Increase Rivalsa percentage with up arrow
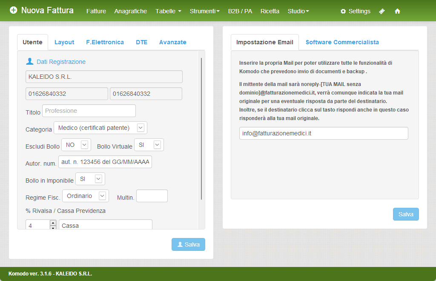Screen dimensions: 436x281 (x=53, y=222)
